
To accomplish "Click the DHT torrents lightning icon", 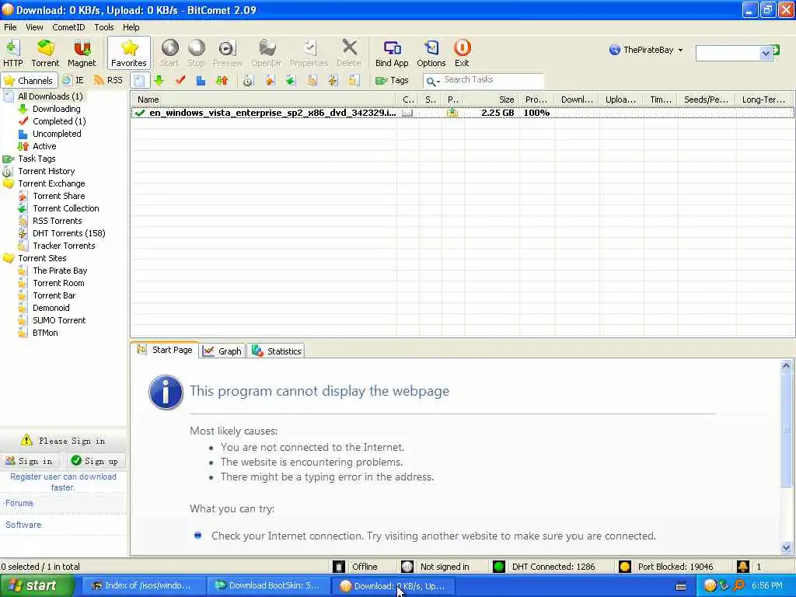I will pos(333,80).
